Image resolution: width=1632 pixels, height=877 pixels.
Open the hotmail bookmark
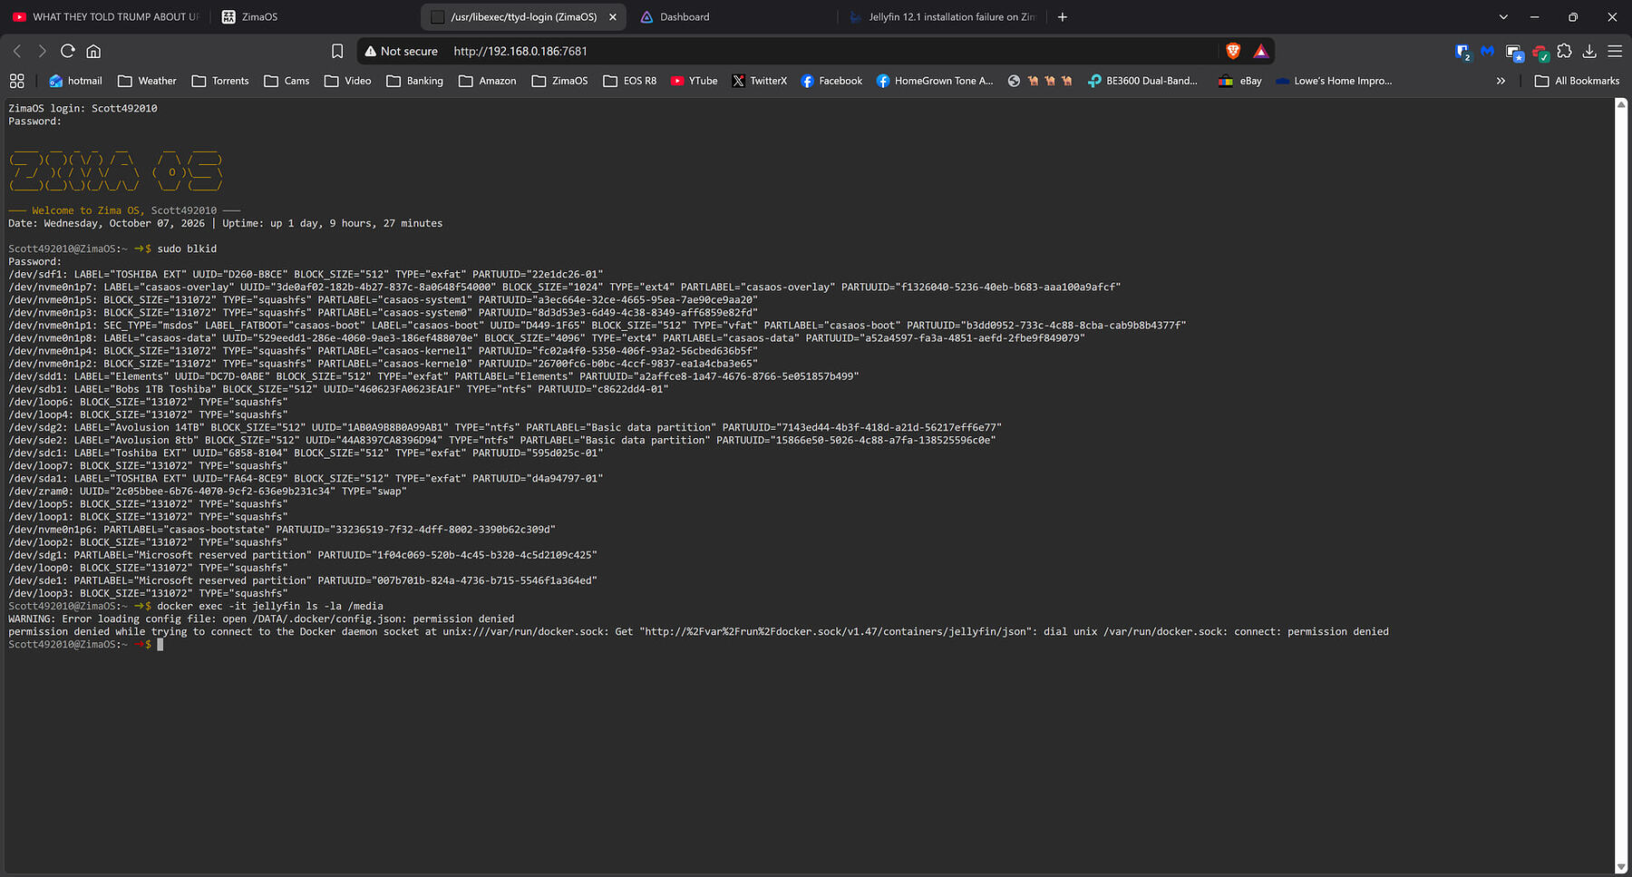(x=75, y=81)
